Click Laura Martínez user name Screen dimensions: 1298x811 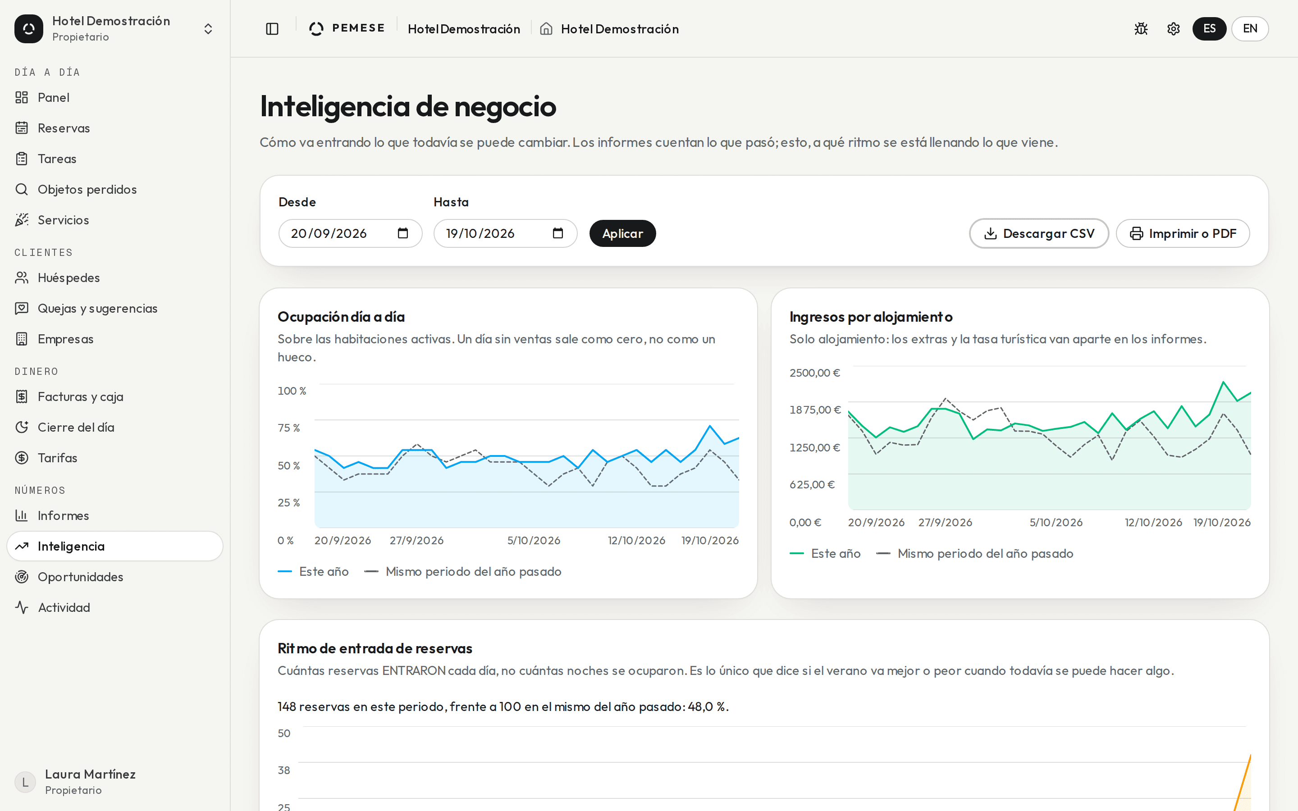click(x=90, y=774)
